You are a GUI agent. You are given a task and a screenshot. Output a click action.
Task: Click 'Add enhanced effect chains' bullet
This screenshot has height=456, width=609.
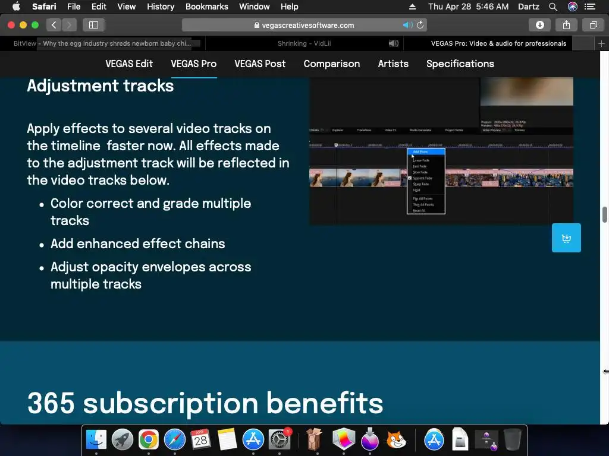137,243
